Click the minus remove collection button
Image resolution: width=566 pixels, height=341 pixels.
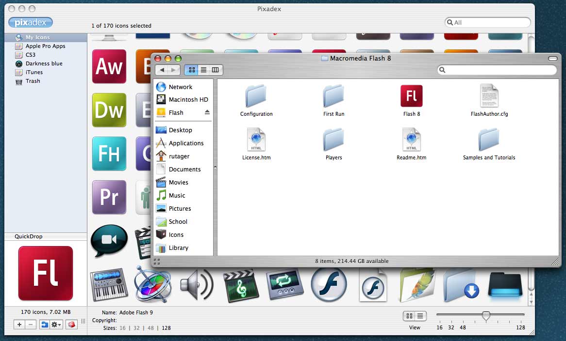click(x=31, y=325)
